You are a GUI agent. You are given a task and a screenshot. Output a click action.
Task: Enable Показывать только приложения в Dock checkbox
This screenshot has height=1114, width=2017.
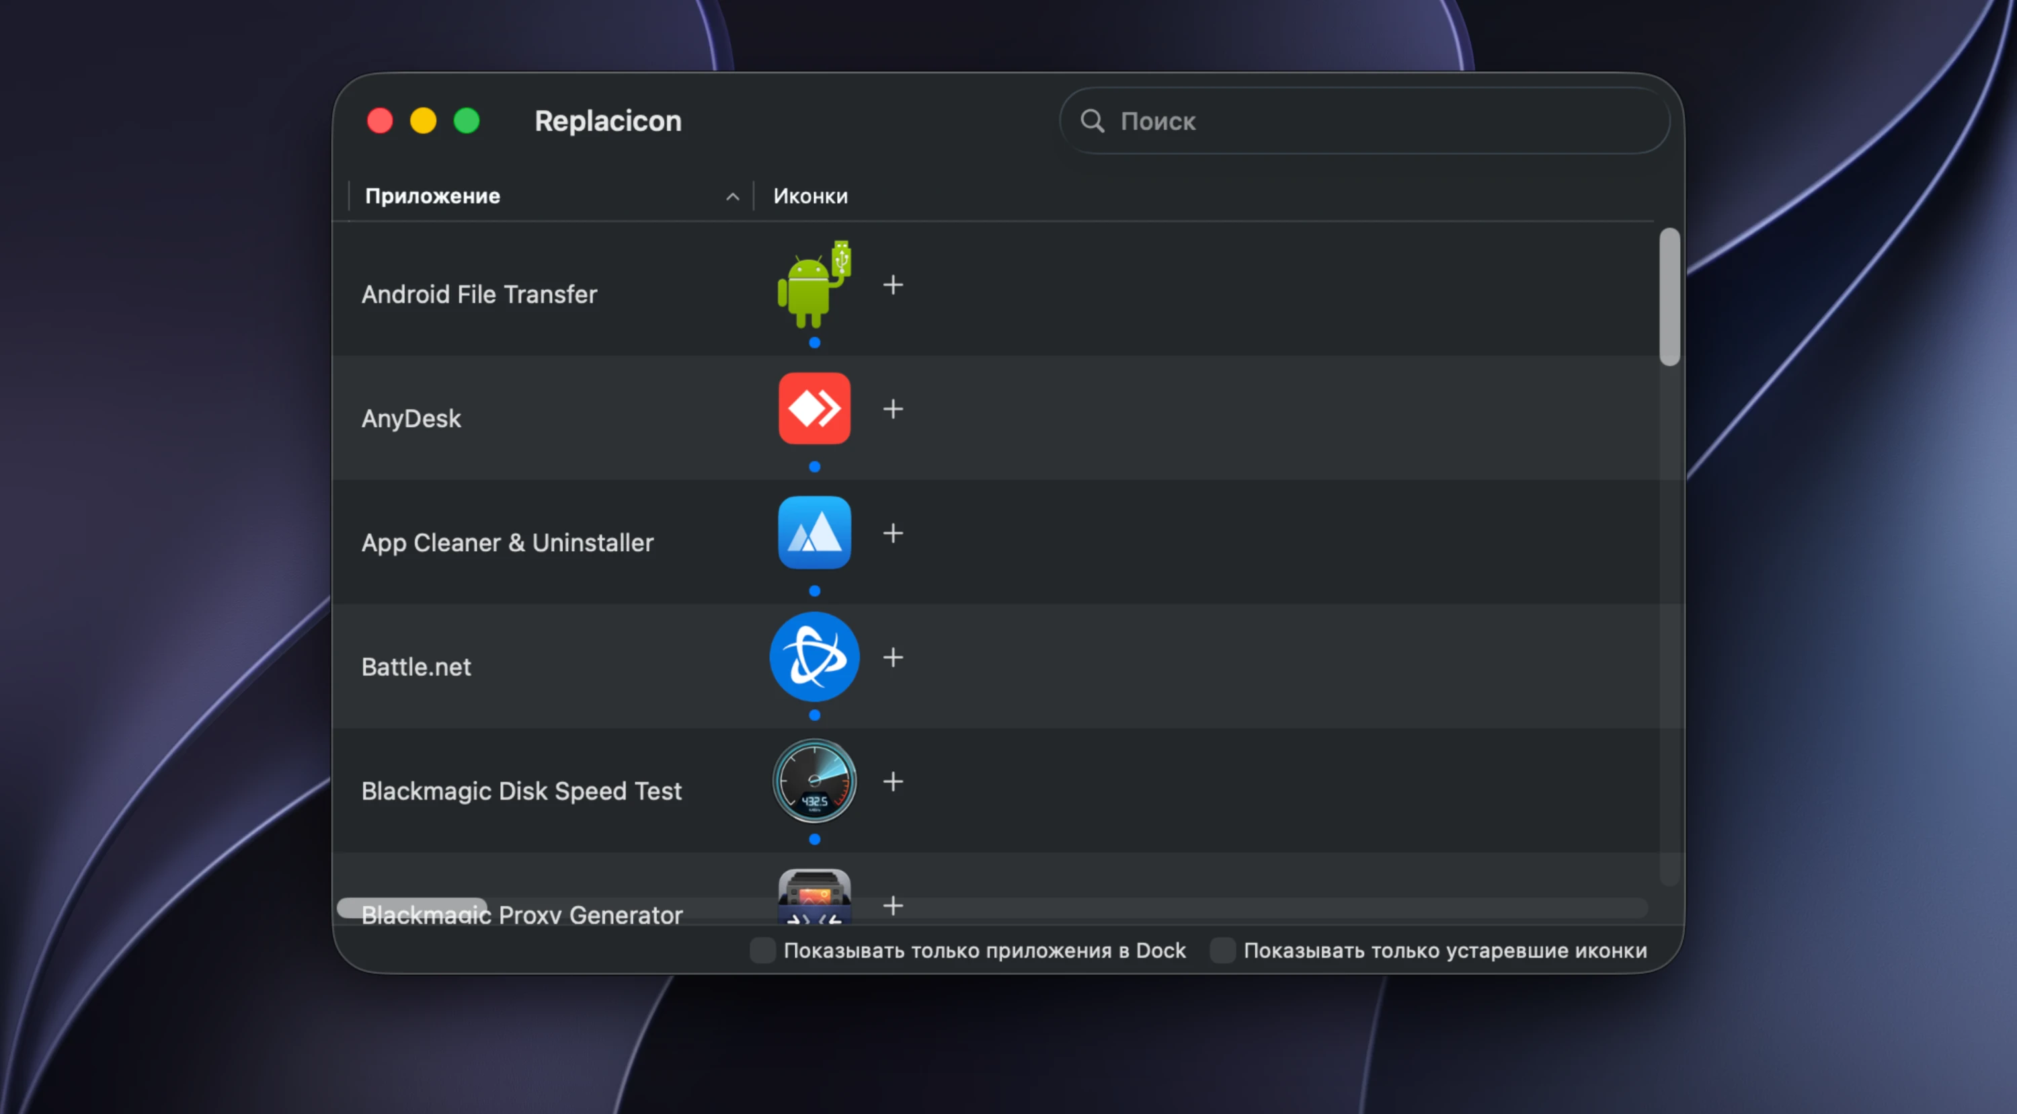[762, 949]
